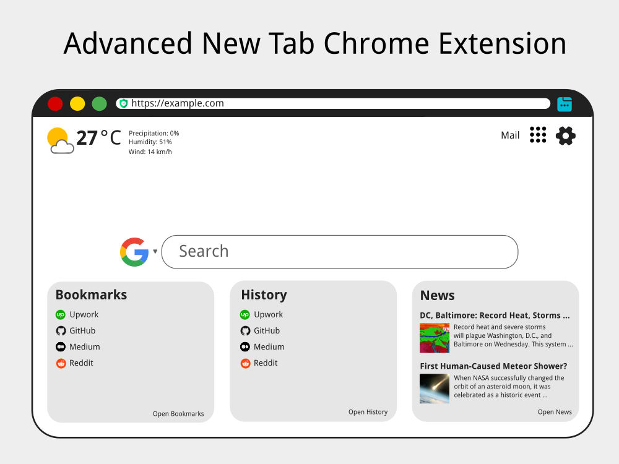This screenshot has width=619, height=464.
Task: Expand the search engine dropdown arrow
Action: [x=155, y=251]
